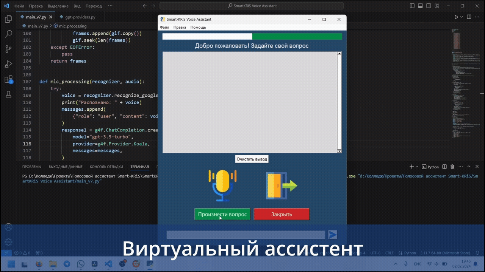Screen dimensions: 485x272
Task: Open Помощь menu in the Voice Assistant window
Action: click(198, 27)
